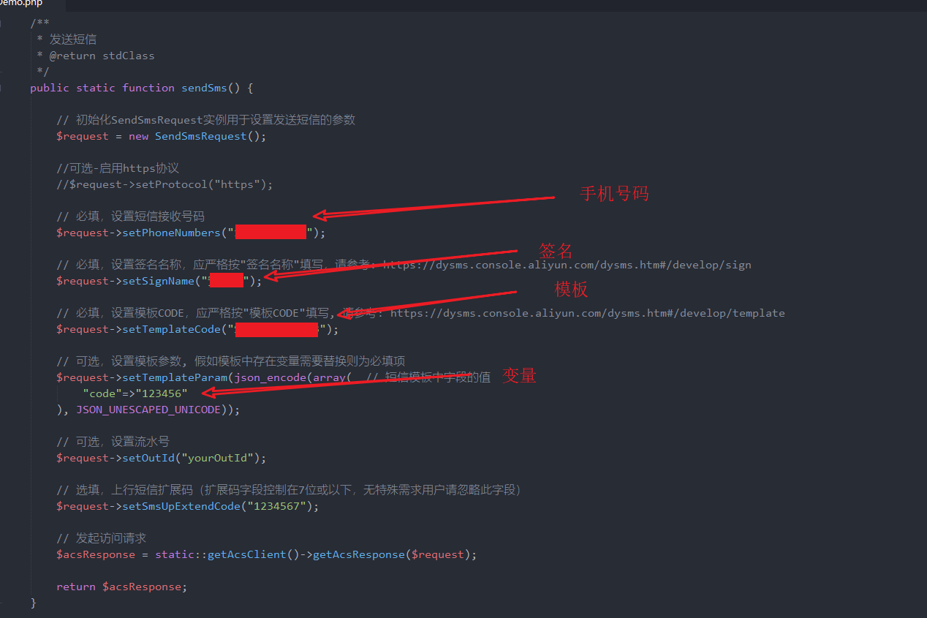Click the JSON_UNESCAPED_UNICODE constant

(148, 410)
